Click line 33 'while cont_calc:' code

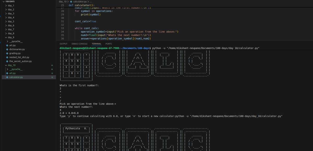87,28
